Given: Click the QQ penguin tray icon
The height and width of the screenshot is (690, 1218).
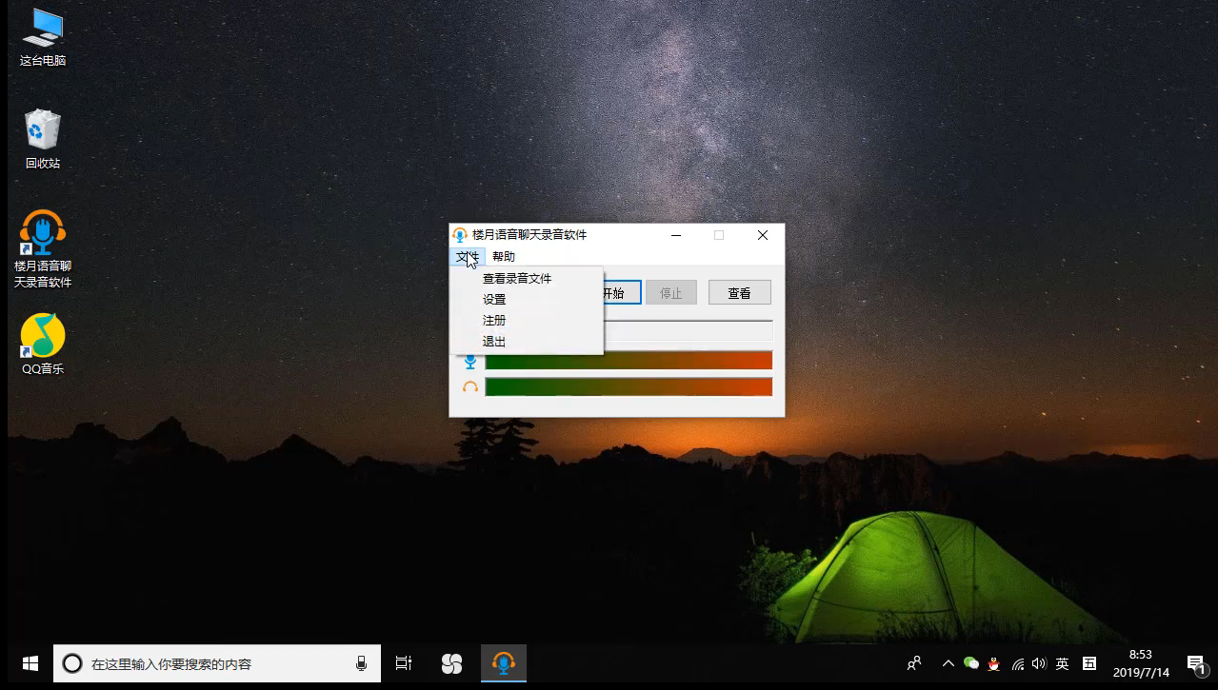Looking at the screenshot, I should [x=994, y=663].
